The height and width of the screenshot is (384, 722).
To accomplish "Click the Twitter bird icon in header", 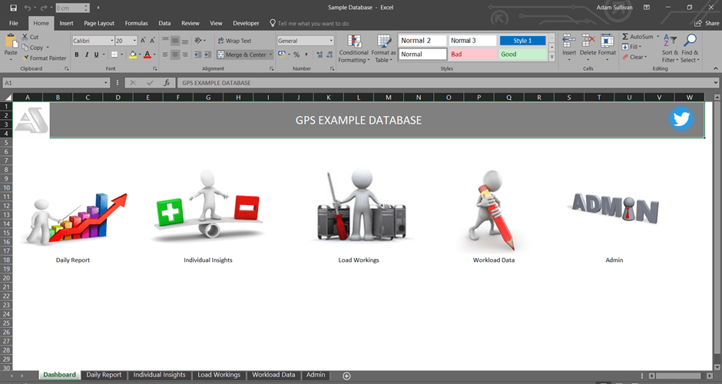I will point(681,119).
